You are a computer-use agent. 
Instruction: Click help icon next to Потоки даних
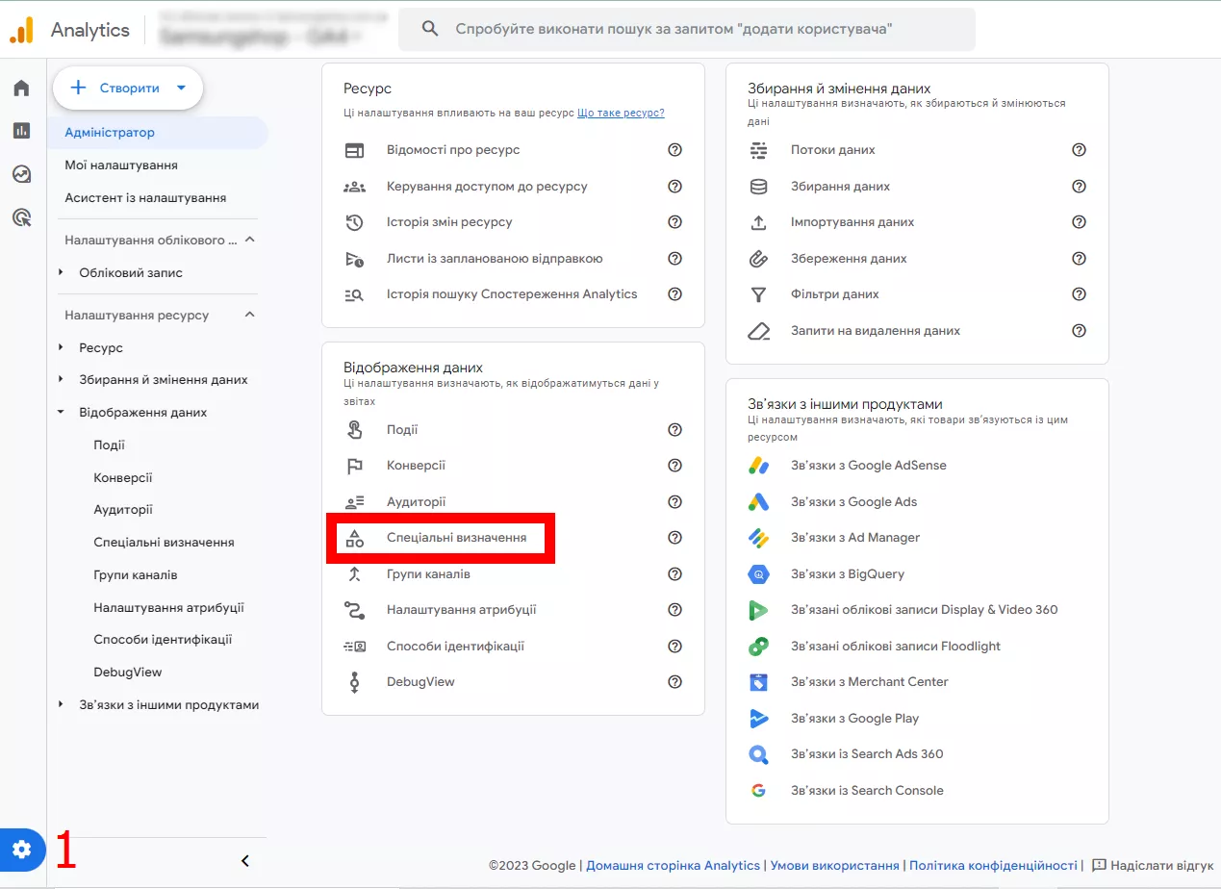coord(1079,150)
